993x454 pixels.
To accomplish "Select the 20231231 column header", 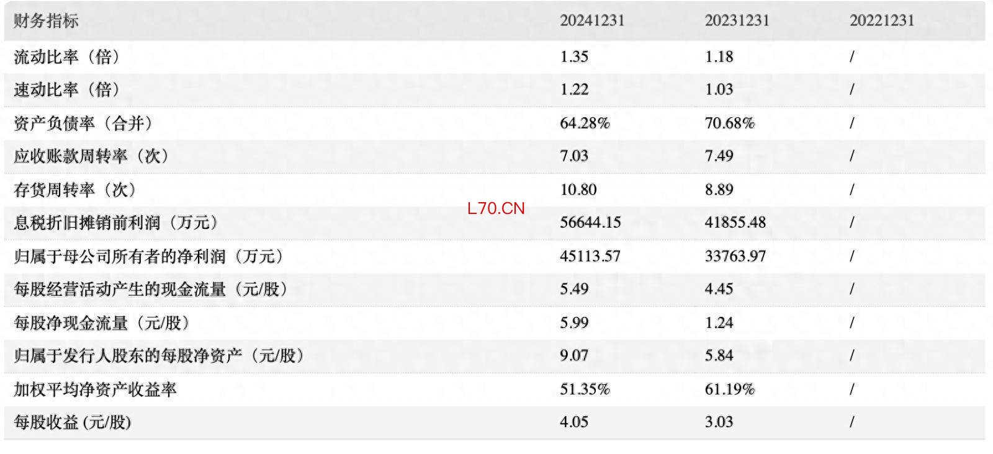I will (x=737, y=21).
